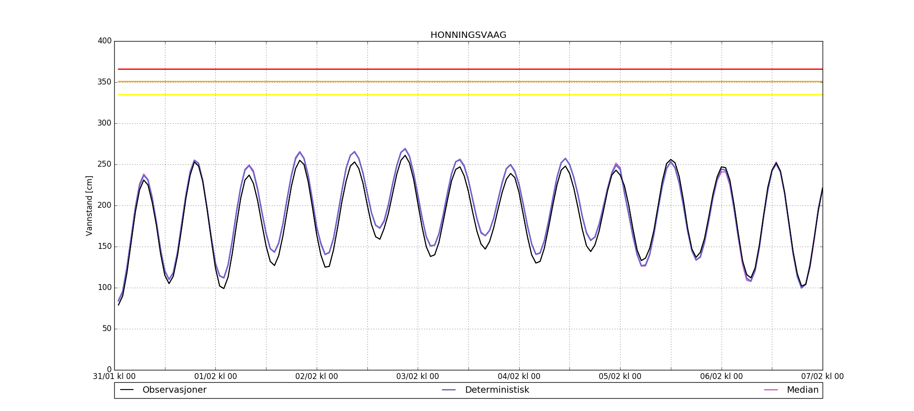
Task: Click the 400 y-axis tick label
Action: (105, 41)
